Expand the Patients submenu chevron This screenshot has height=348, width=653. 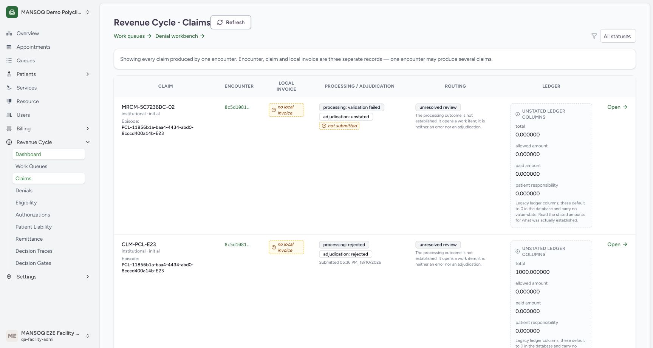pyautogui.click(x=88, y=74)
